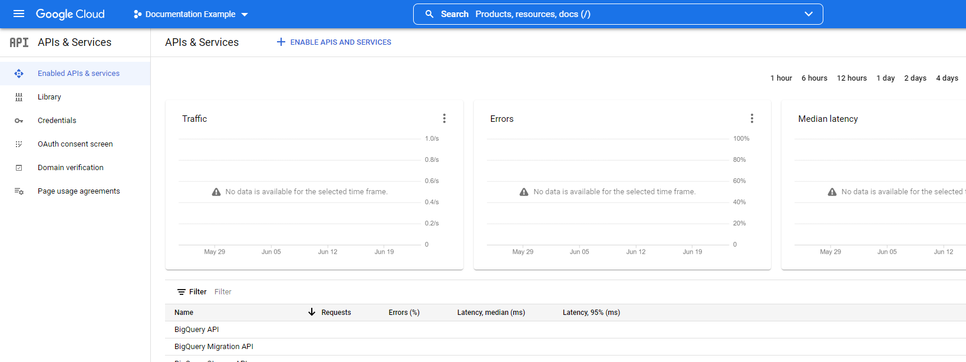966x362 pixels.
Task: Click the Library icon in the sidebar
Action: coord(19,97)
